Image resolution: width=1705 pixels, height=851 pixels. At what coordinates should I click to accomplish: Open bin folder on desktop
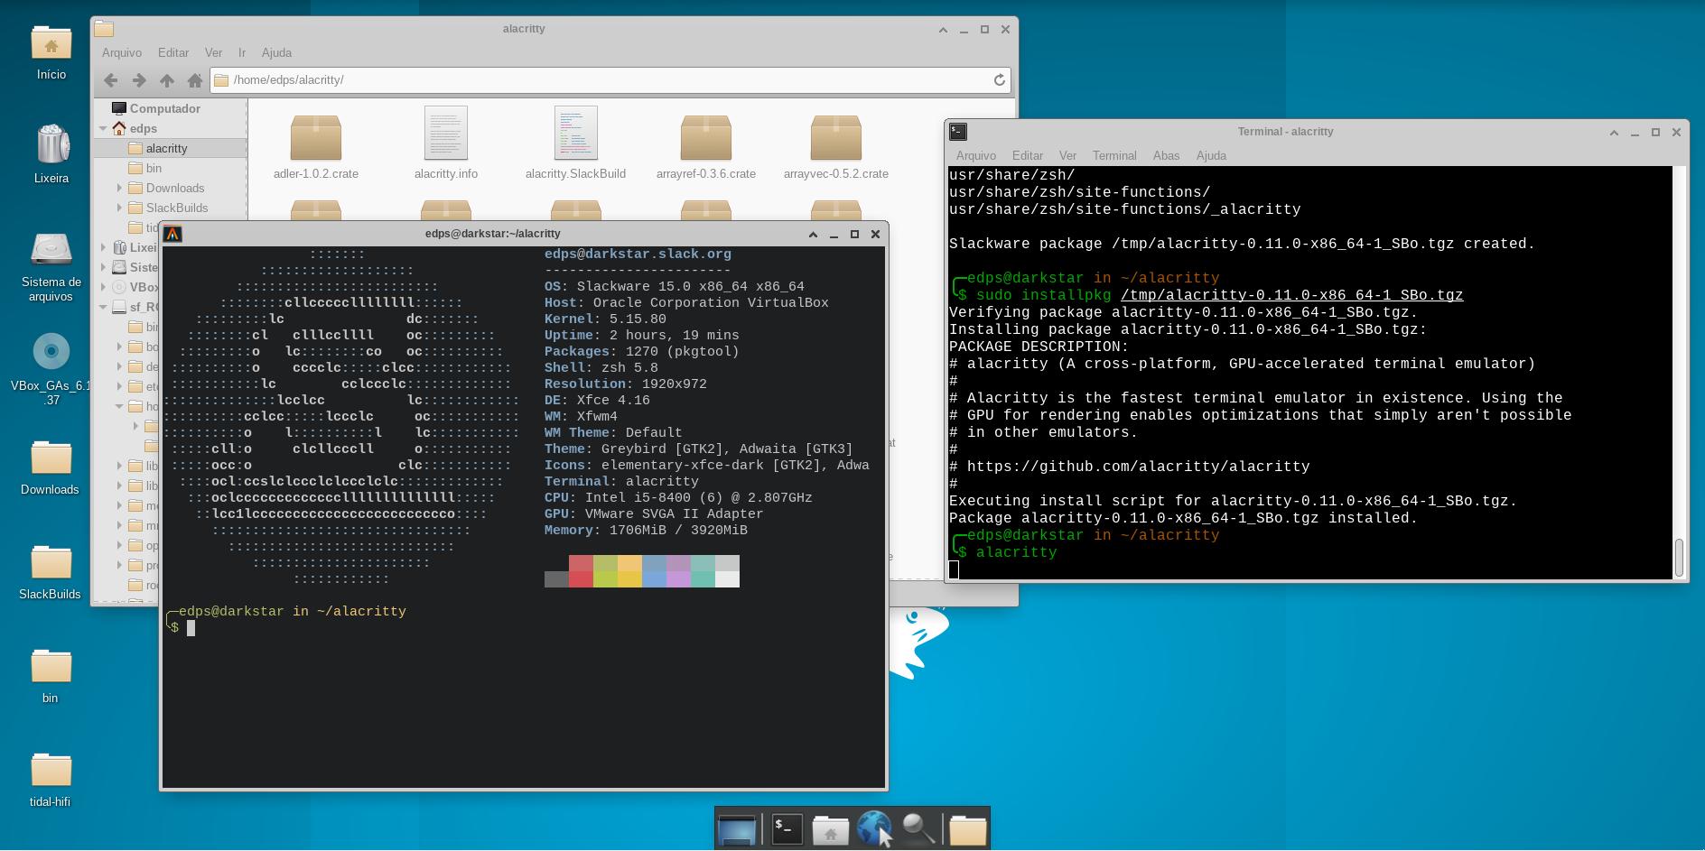(51, 676)
